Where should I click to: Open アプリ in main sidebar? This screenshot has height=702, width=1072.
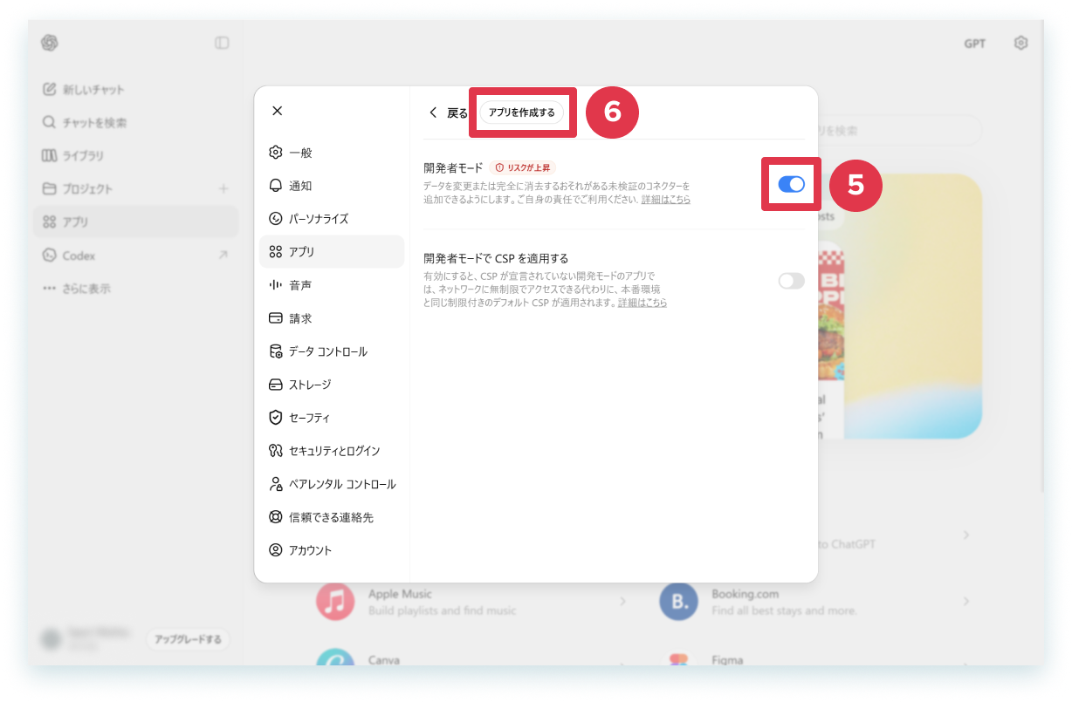coord(135,222)
